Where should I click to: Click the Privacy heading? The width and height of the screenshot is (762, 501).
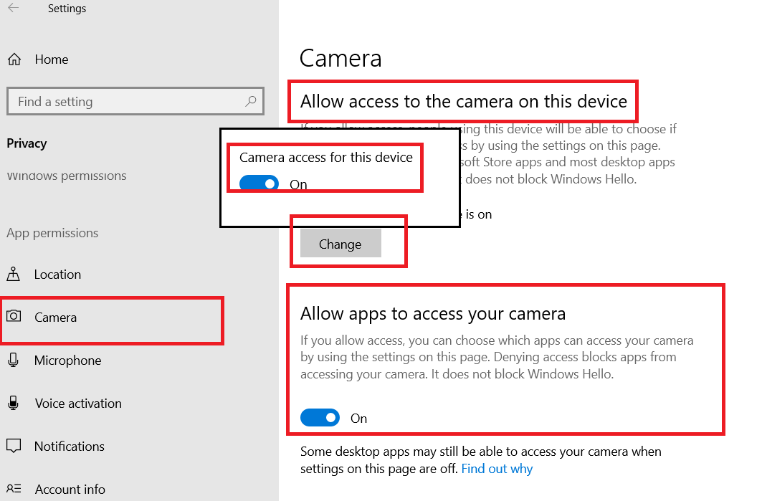pyautogui.click(x=27, y=143)
